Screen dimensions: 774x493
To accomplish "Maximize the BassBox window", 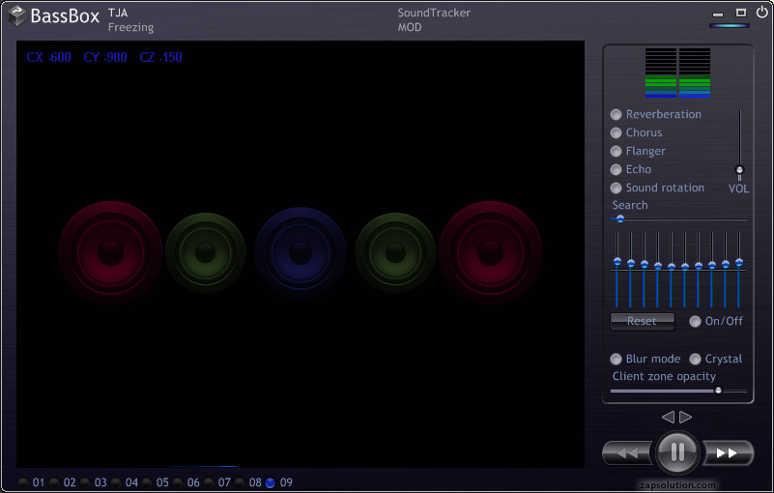I will point(741,13).
